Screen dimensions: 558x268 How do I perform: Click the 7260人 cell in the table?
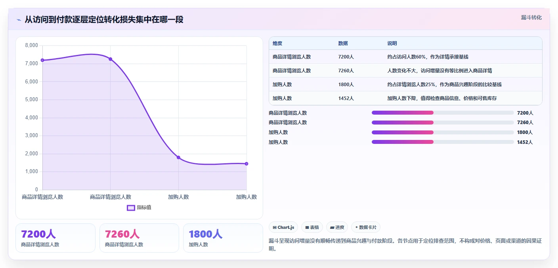[x=346, y=71]
